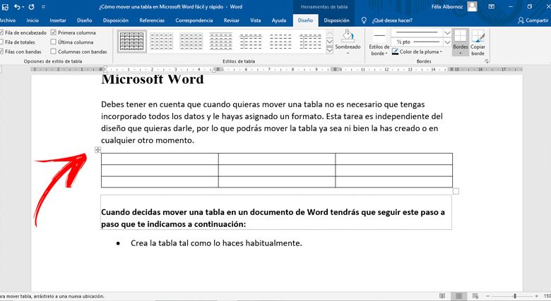
Task: Open the table tools Disposición tab
Action: (336, 20)
